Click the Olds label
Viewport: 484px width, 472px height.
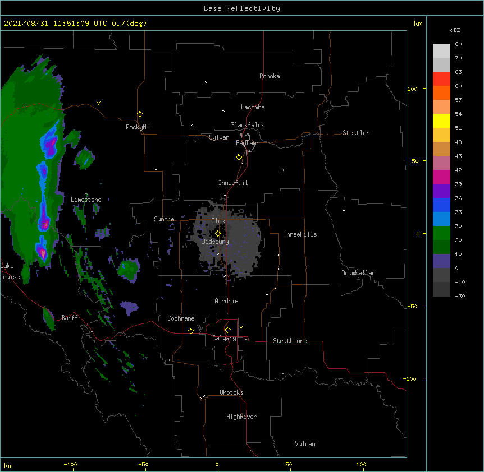tap(218, 221)
